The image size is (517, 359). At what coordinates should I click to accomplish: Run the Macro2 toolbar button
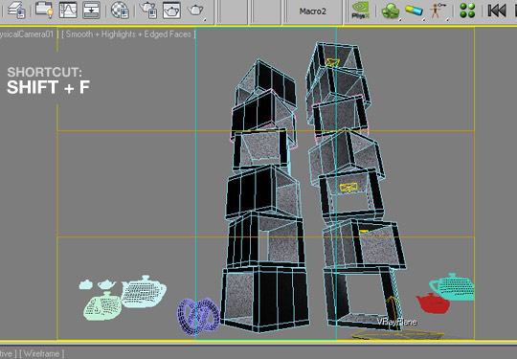click(312, 11)
